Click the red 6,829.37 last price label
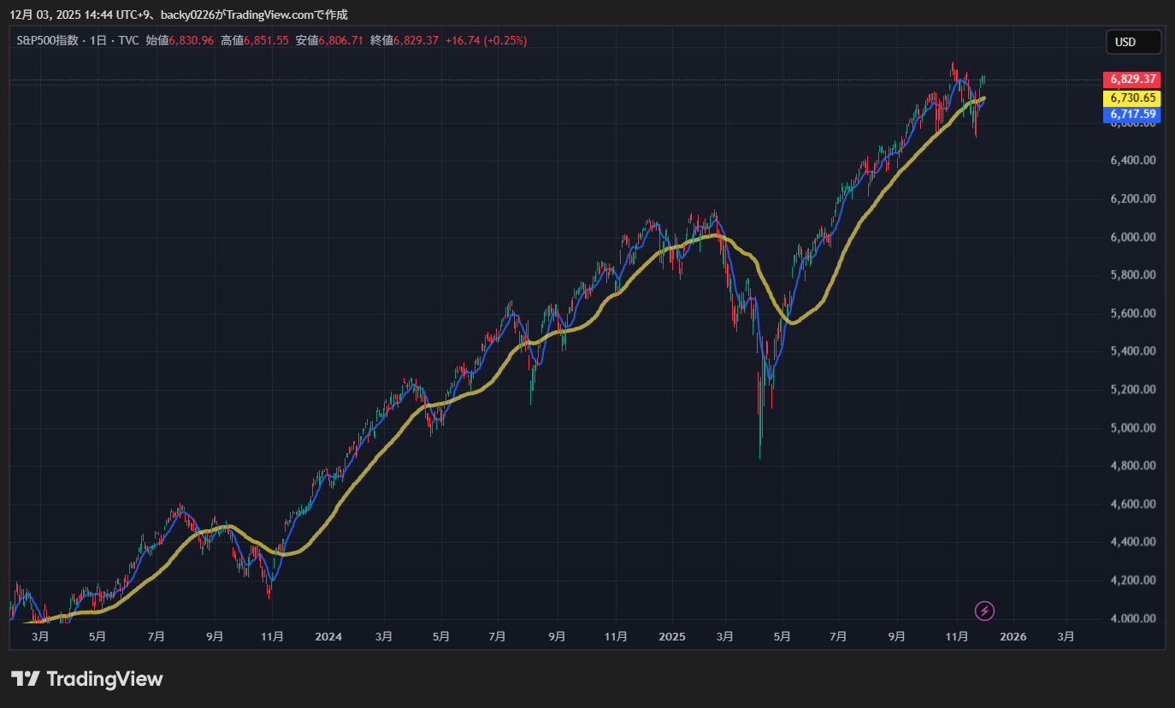 [1133, 80]
